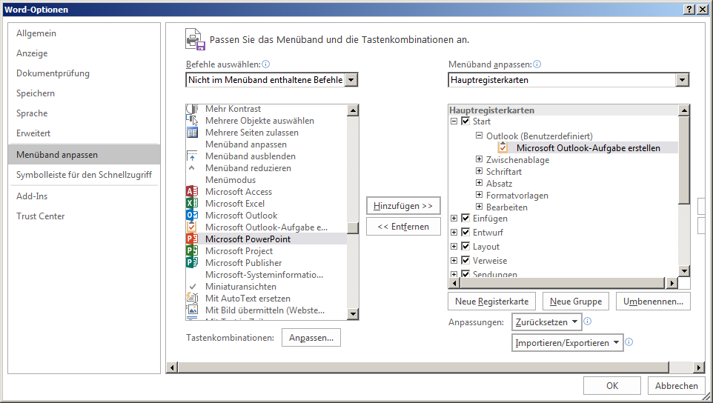This screenshot has width=713, height=403.
Task: Click the Mit Bild übermitteln icon
Action: point(193,310)
